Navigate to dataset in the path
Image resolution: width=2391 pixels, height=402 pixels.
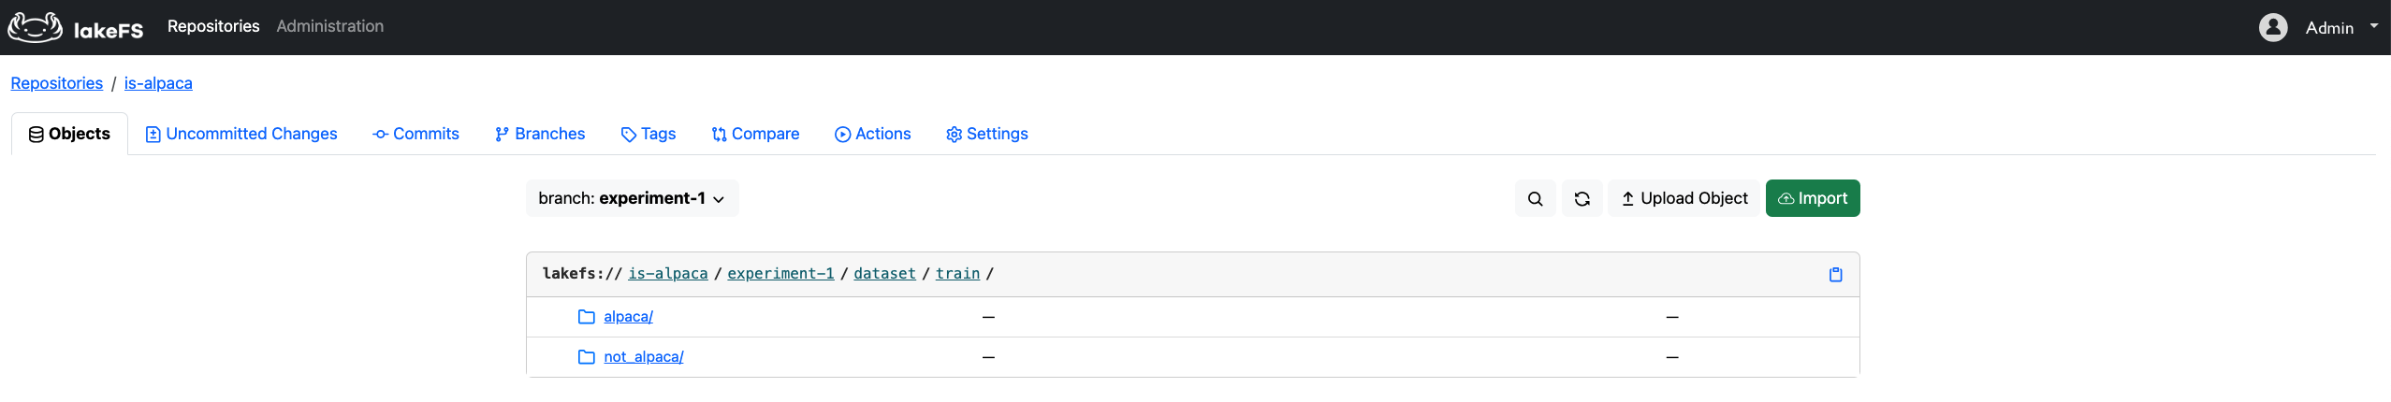tap(884, 274)
